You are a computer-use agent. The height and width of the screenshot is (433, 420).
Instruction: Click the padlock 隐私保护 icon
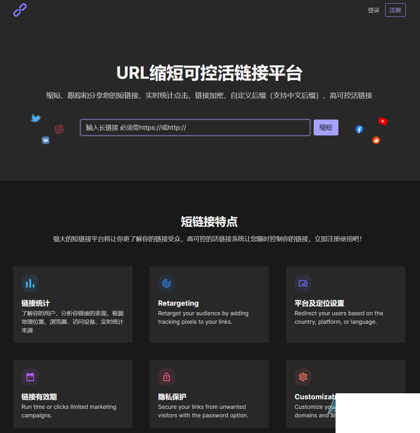click(x=167, y=377)
